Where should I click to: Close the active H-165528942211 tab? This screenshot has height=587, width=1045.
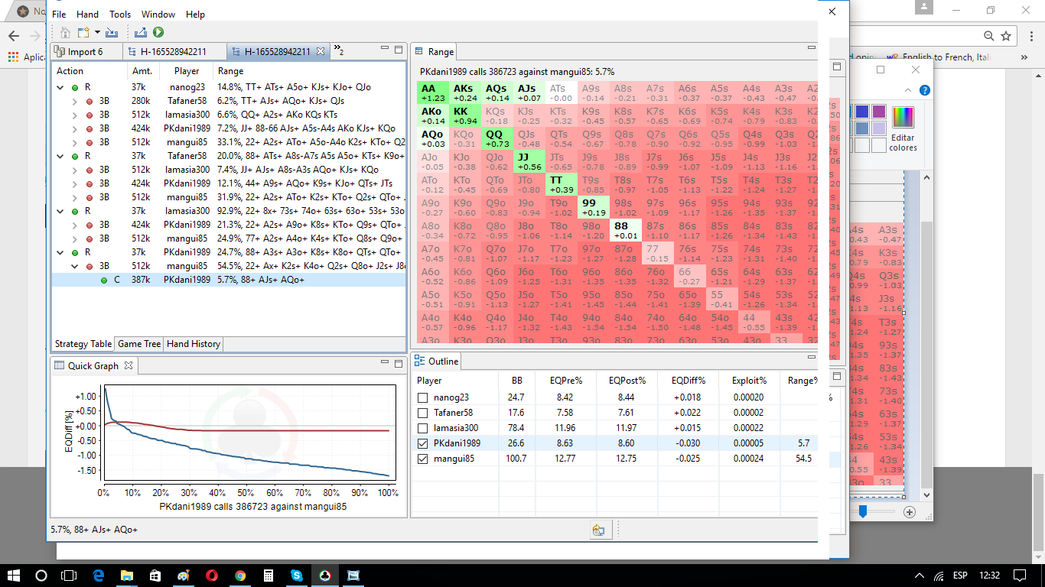(x=321, y=51)
